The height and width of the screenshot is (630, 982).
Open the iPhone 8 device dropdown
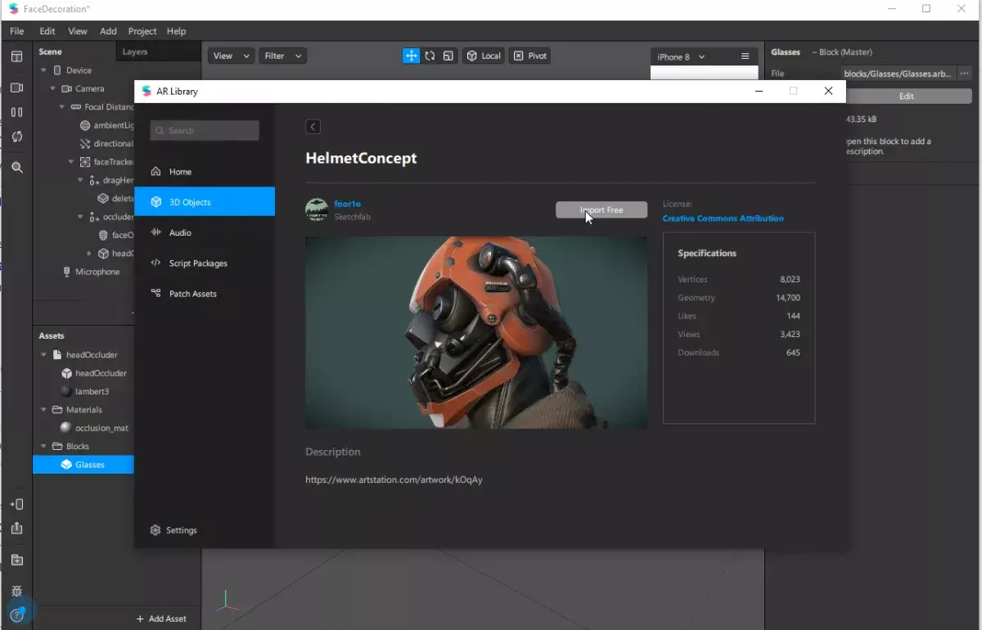pyautogui.click(x=681, y=56)
